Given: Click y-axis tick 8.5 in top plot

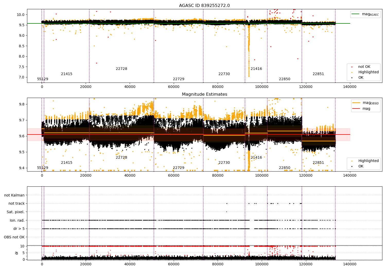Looking at the screenshot, I should pos(22,46).
